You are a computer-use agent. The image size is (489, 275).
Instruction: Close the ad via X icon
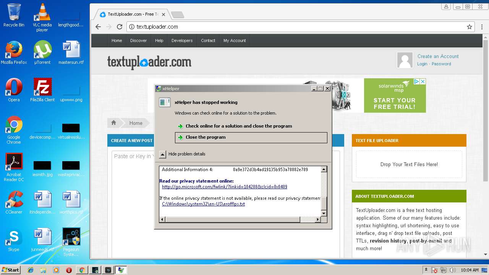coord(423,81)
